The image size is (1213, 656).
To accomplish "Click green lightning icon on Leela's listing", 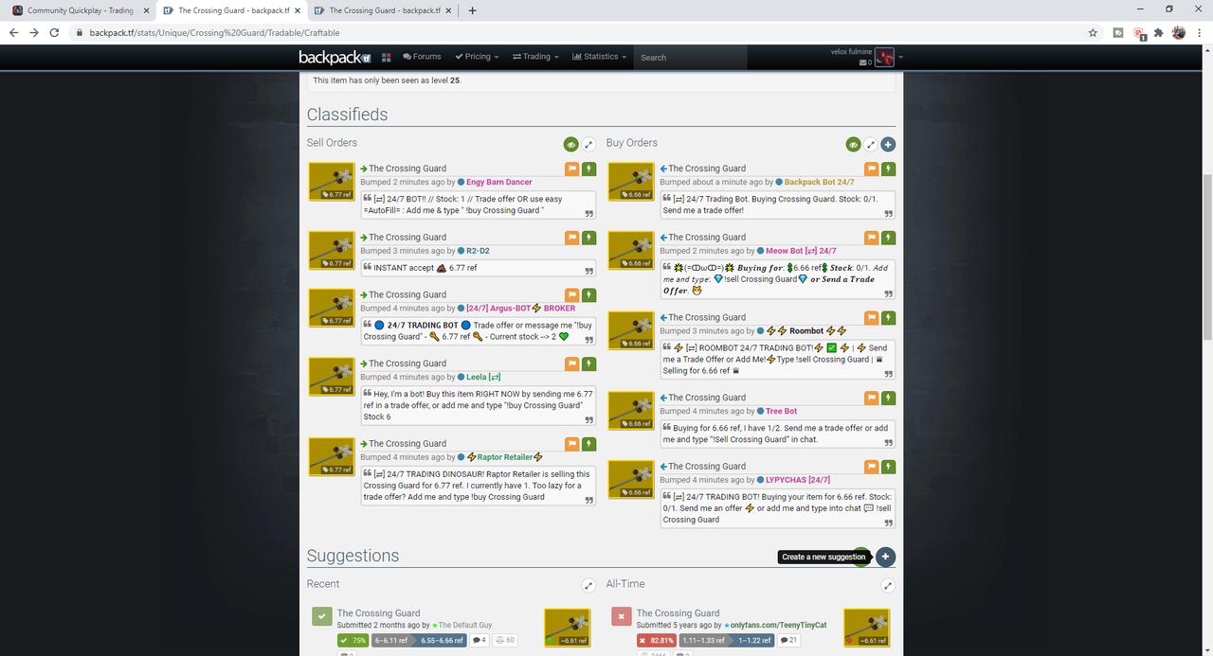I will point(588,363).
